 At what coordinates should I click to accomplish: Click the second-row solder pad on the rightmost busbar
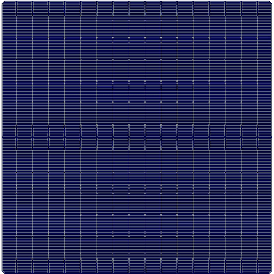(x=258, y=59)
